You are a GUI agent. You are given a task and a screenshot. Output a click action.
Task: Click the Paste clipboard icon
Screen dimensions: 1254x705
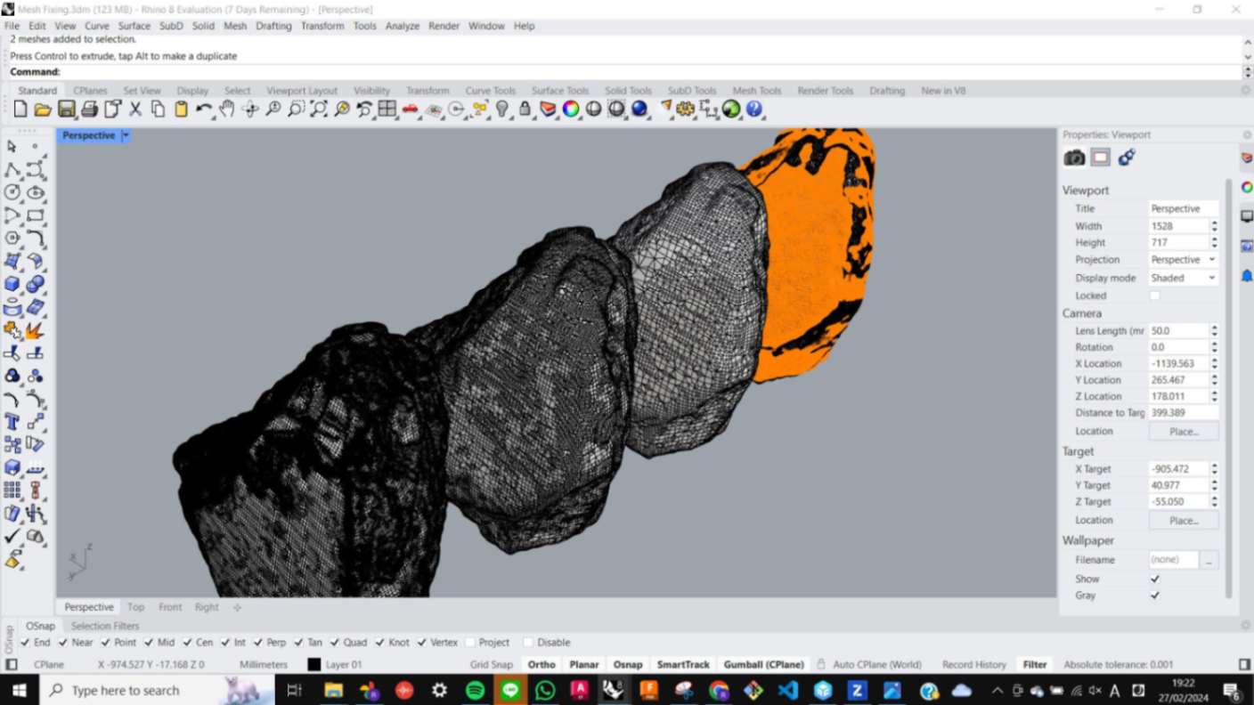point(181,109)
